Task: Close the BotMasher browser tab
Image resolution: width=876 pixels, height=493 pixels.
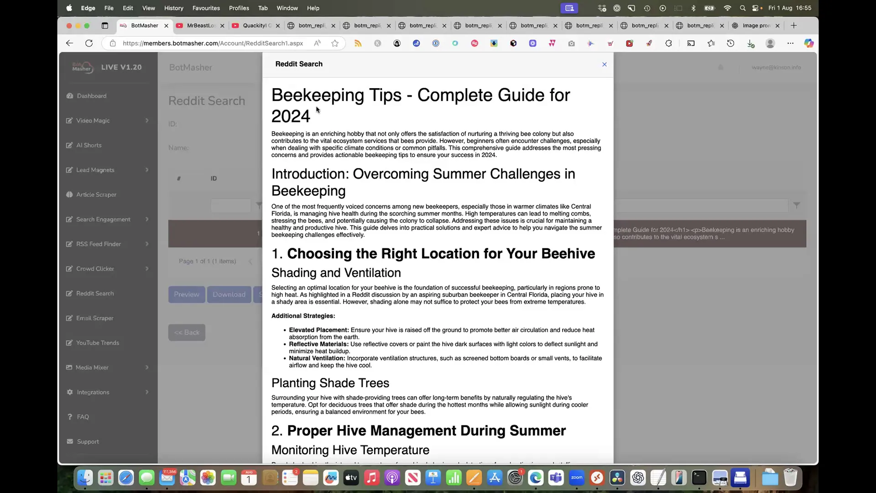Action: click(x=166, y=26)
